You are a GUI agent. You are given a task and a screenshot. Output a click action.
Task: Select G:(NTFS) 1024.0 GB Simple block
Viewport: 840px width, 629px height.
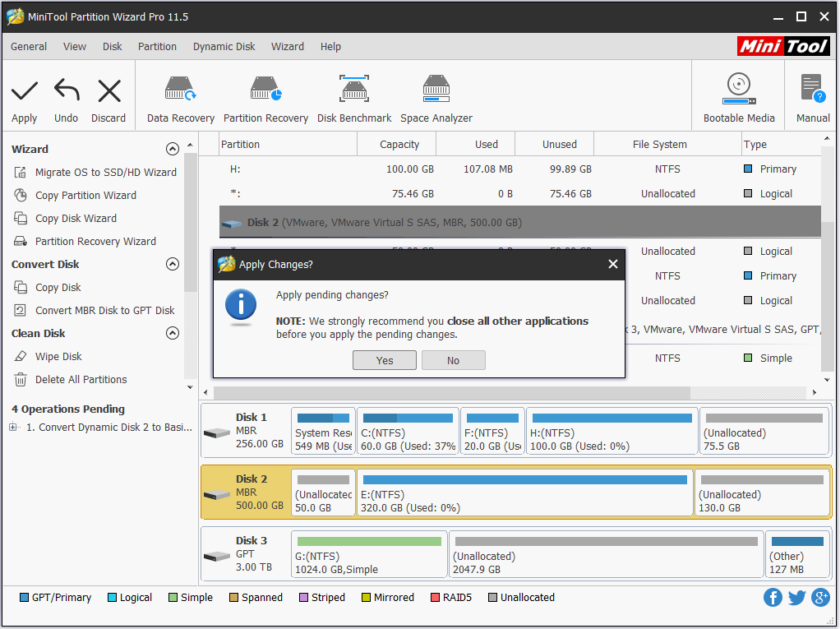pyautogui.click(x=369, y=554)
